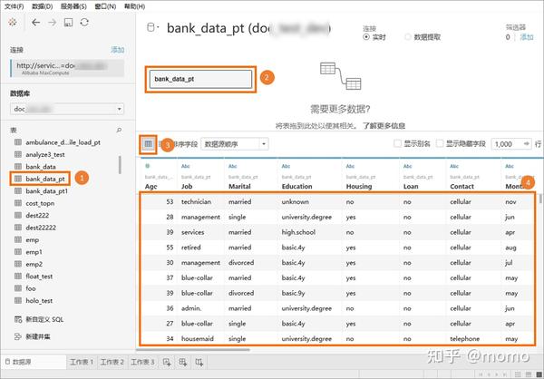Click Abc type icon above Job
Viewport: 544px width, 379px height.
point(186,166)
